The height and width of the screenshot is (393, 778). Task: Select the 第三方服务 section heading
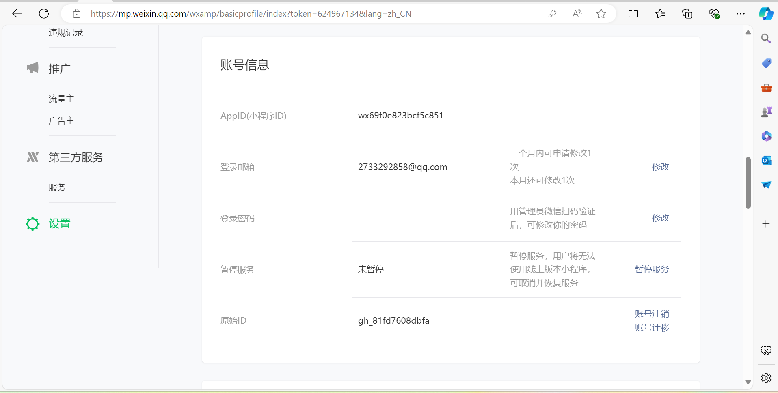click(x=76, y=157)
